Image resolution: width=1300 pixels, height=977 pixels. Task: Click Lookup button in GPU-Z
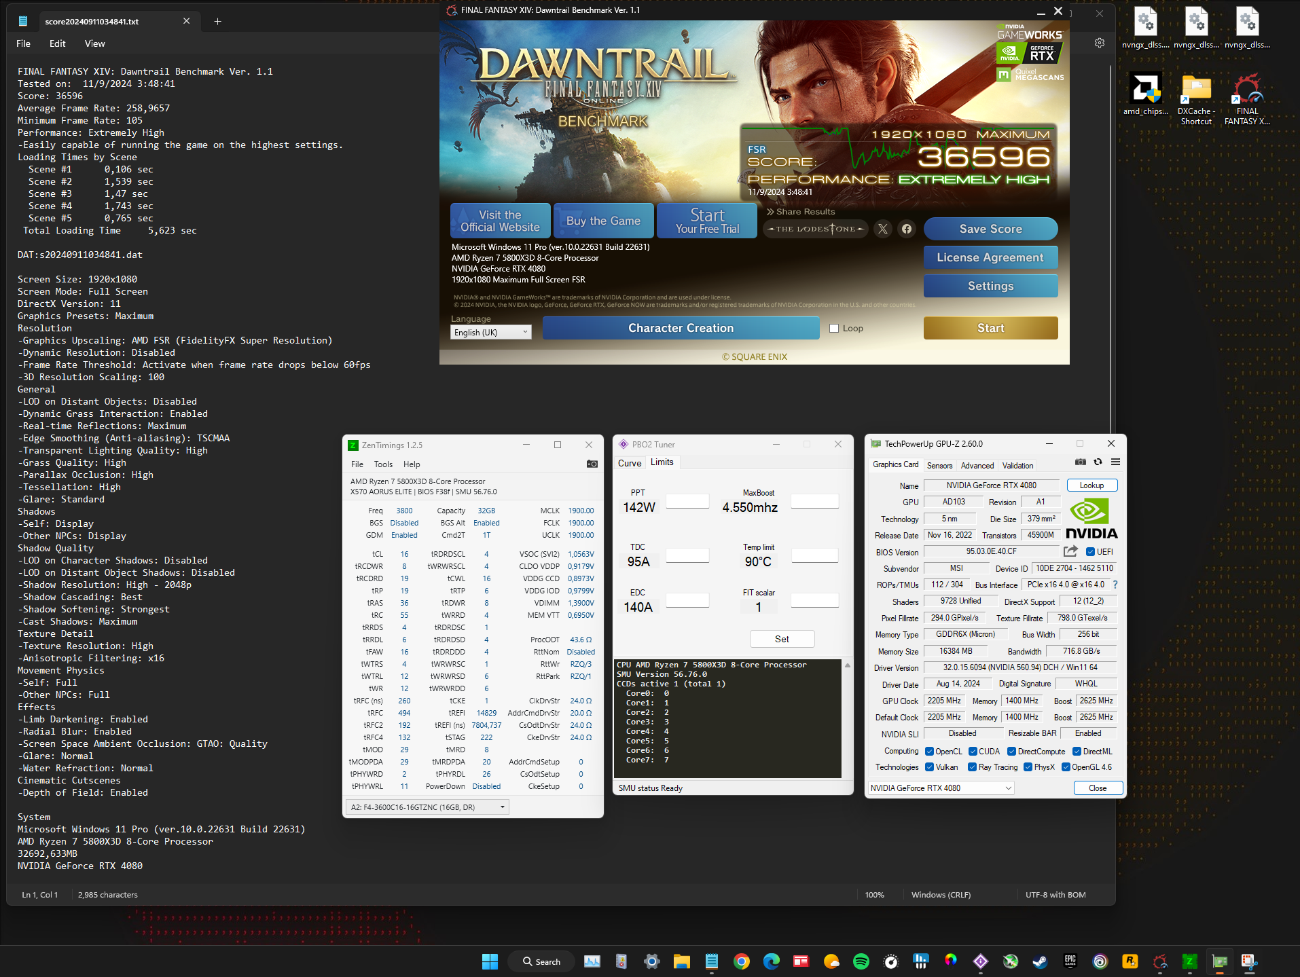point(1091,485)
